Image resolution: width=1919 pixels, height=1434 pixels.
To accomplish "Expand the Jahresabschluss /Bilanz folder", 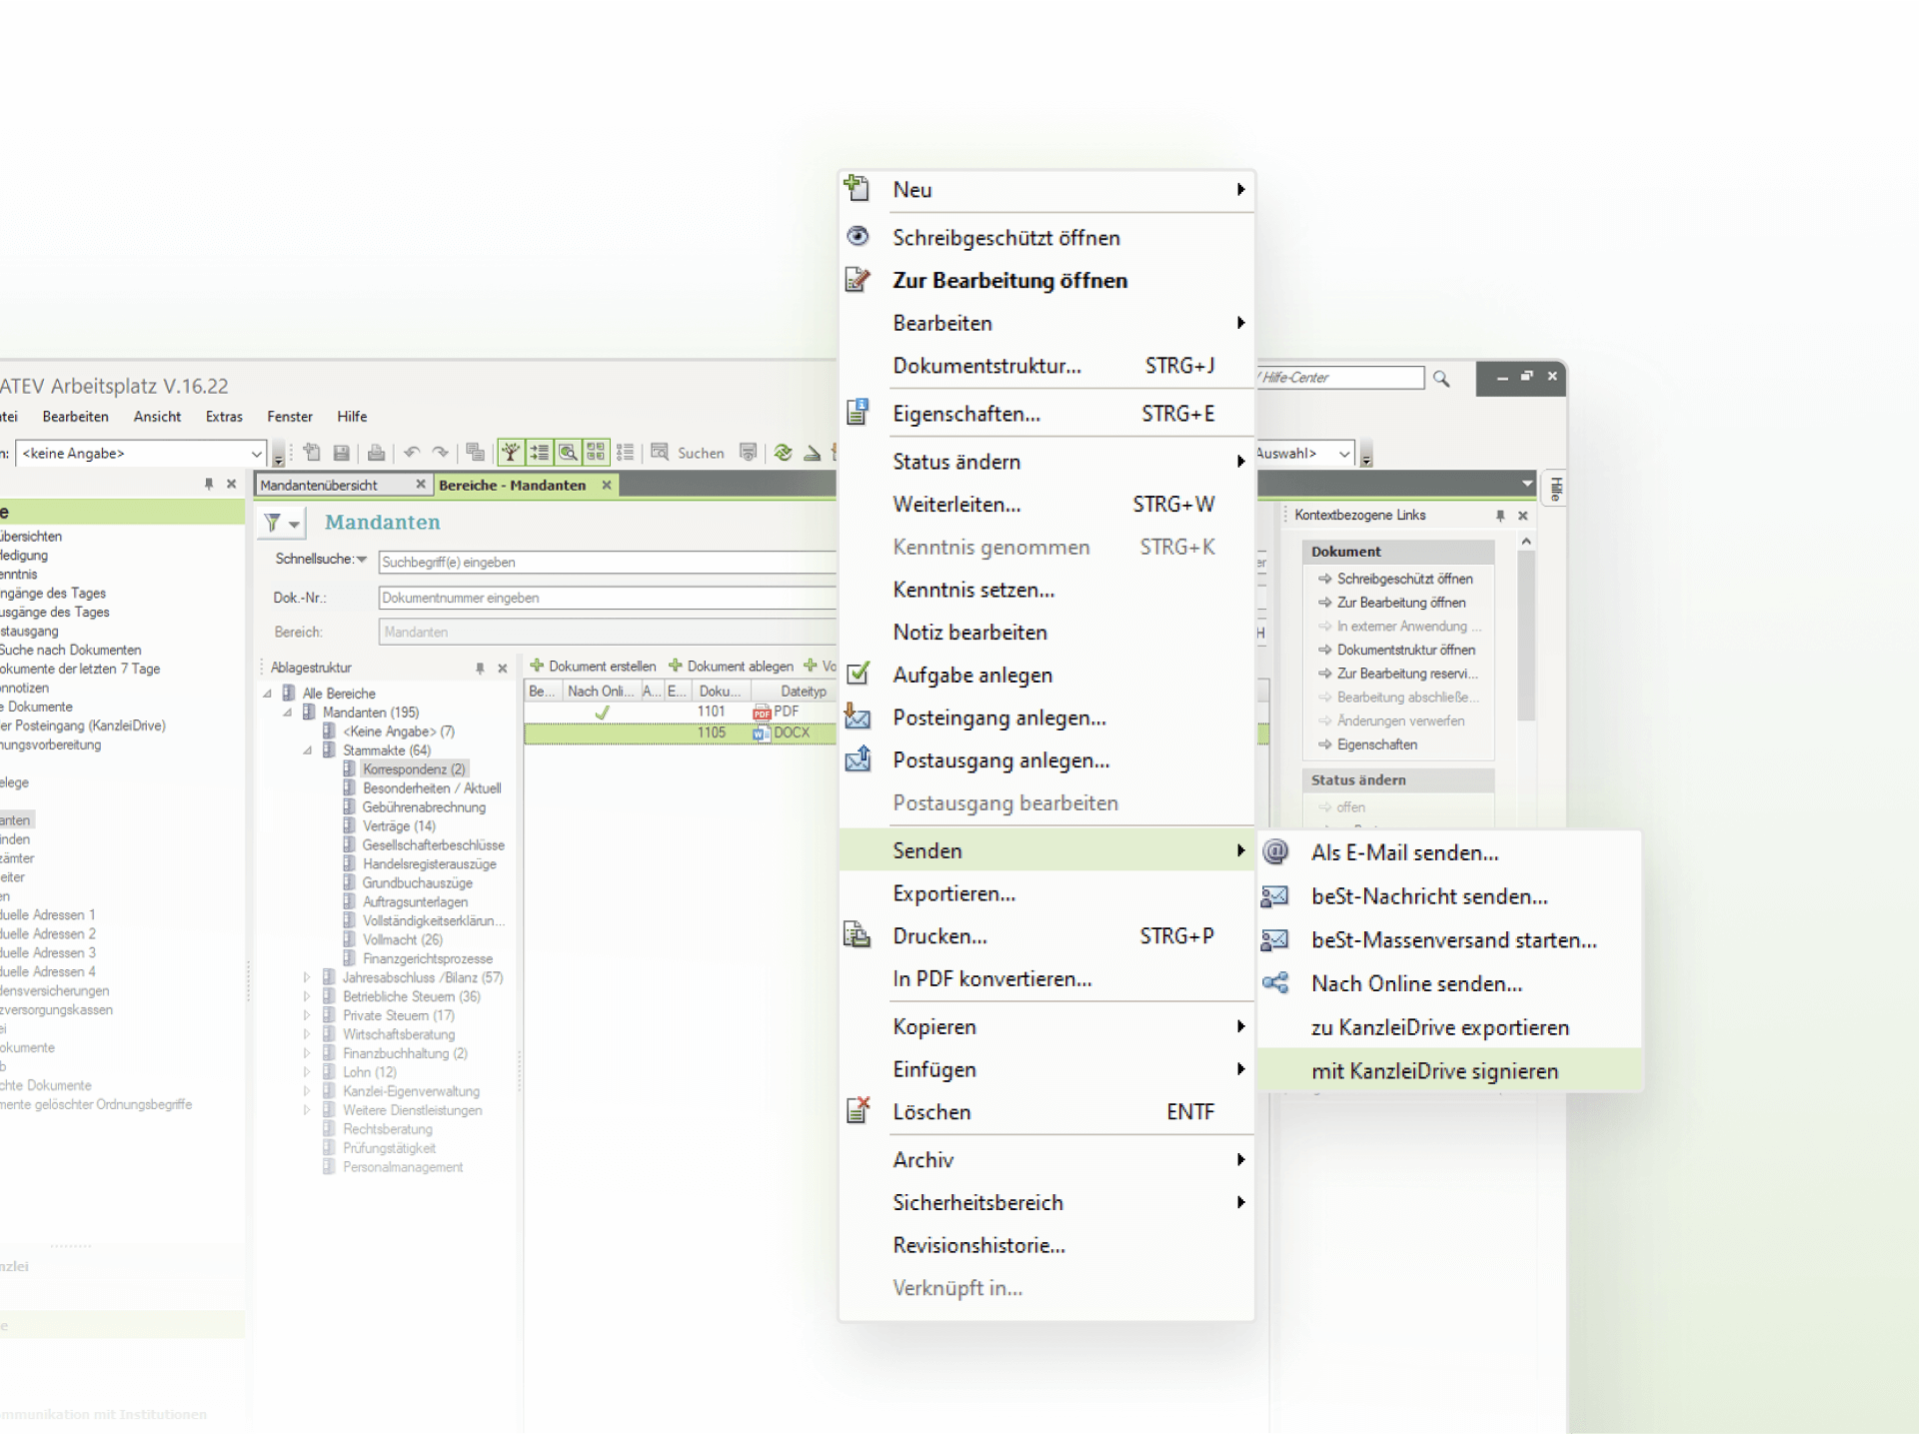I will click(307, 978).
